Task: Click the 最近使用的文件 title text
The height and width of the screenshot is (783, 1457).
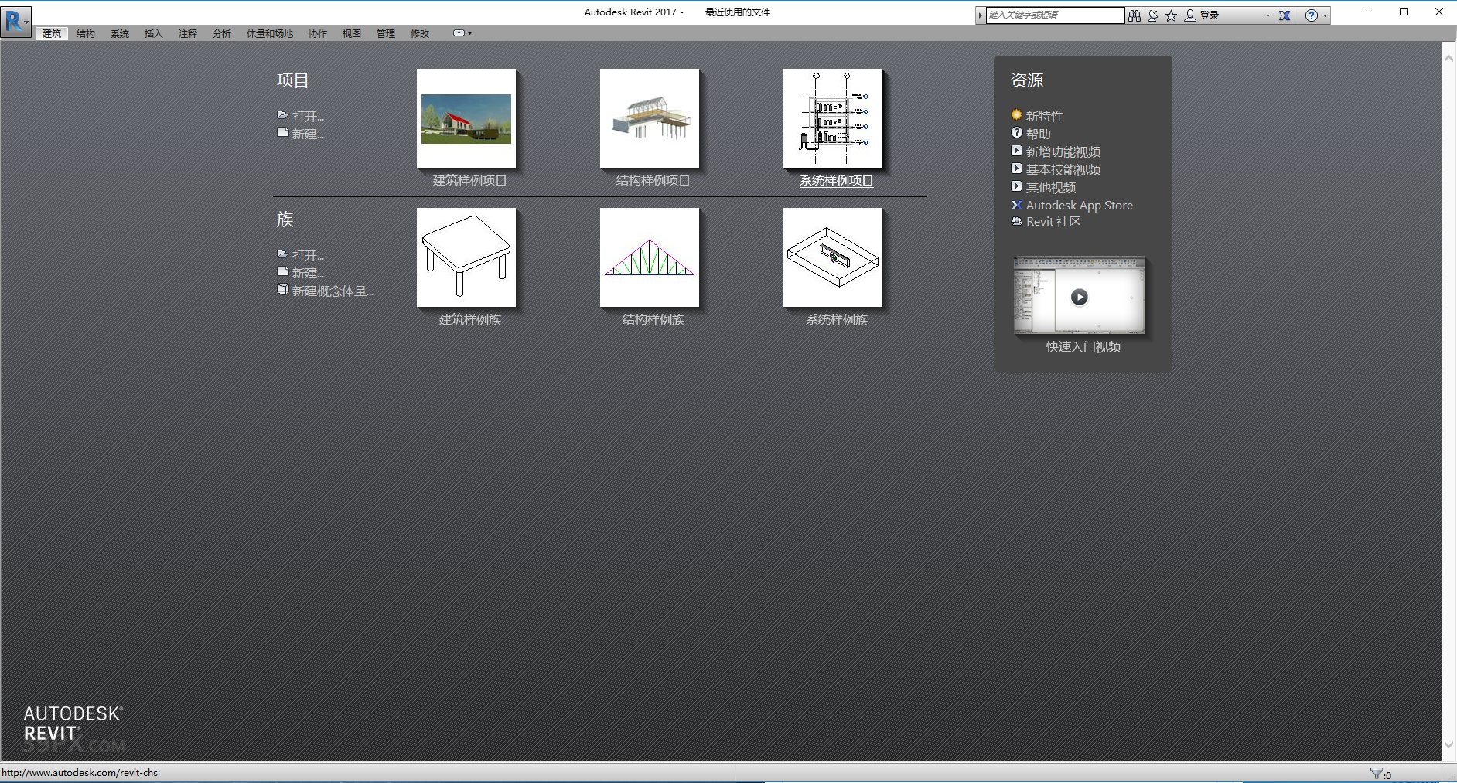Action: point(737,12)
